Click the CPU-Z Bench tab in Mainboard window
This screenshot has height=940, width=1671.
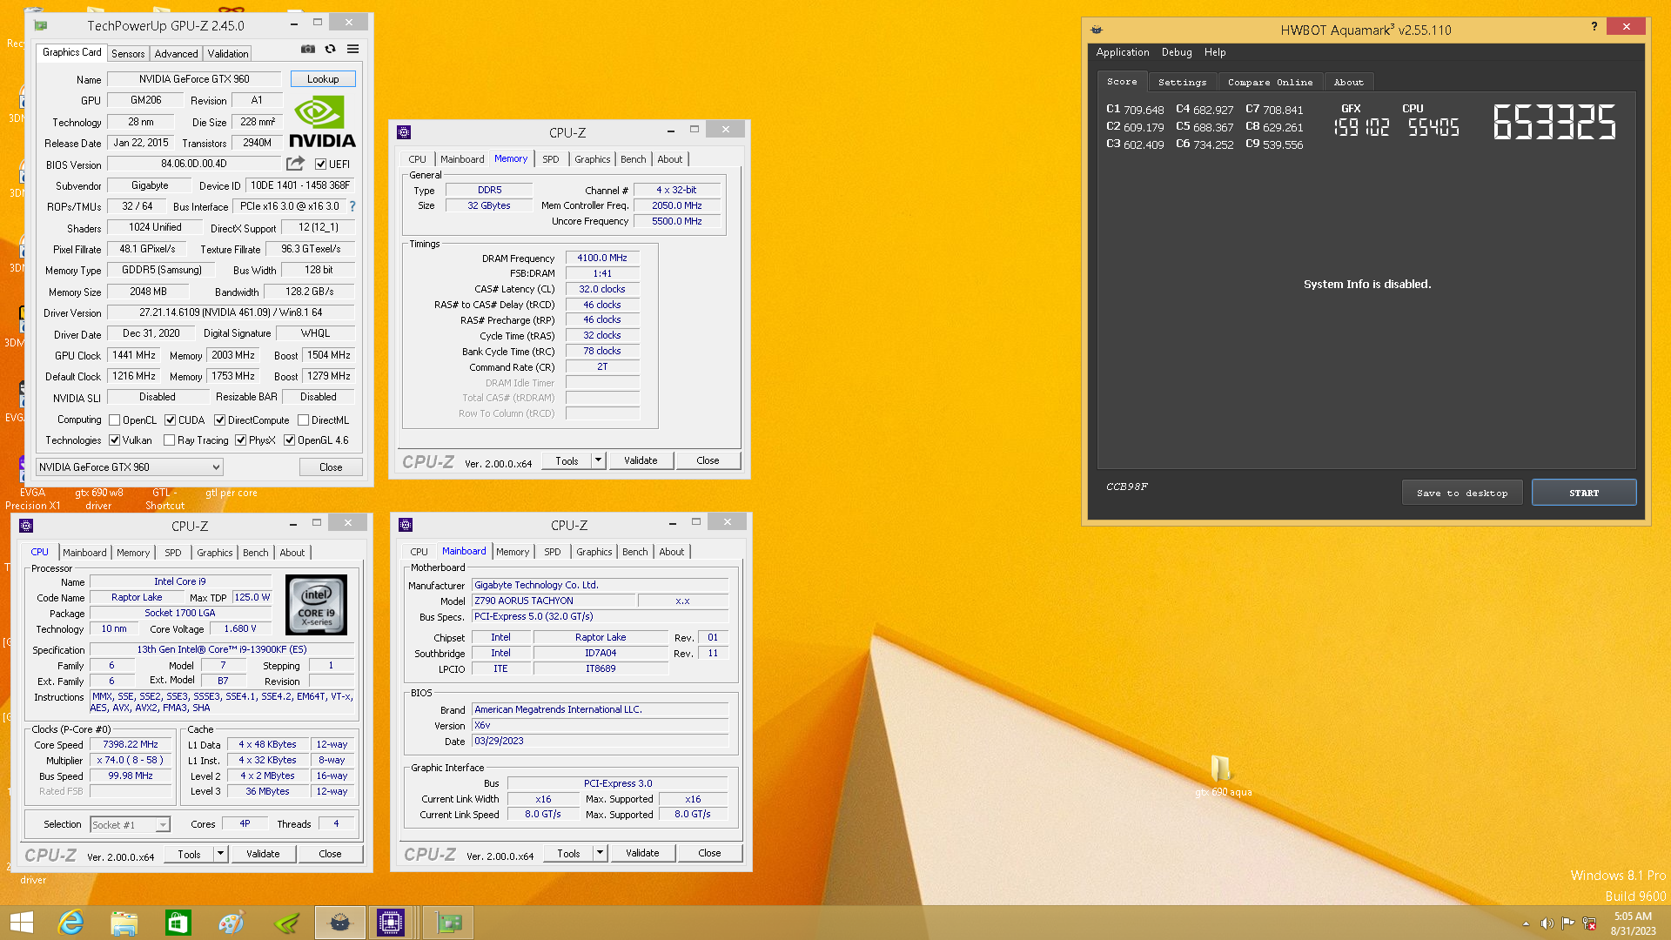pos(634,552)
